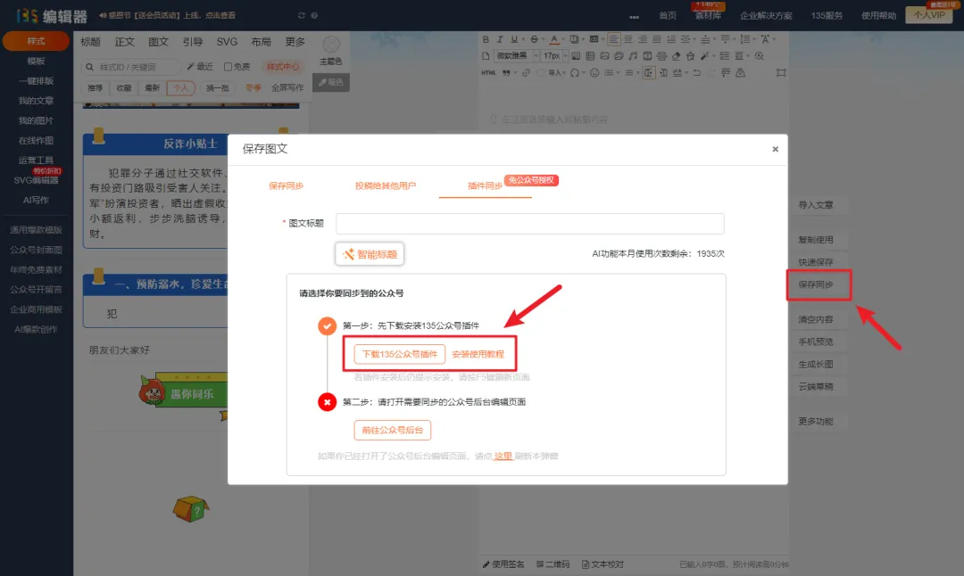The image size is (964, 576).
Task: Click the 图文标题 input field
Action: pyautogui.click(x=530, y=224)
